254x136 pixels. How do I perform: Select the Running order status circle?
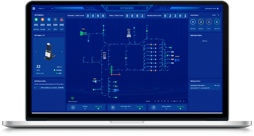[x=193, y=22]
